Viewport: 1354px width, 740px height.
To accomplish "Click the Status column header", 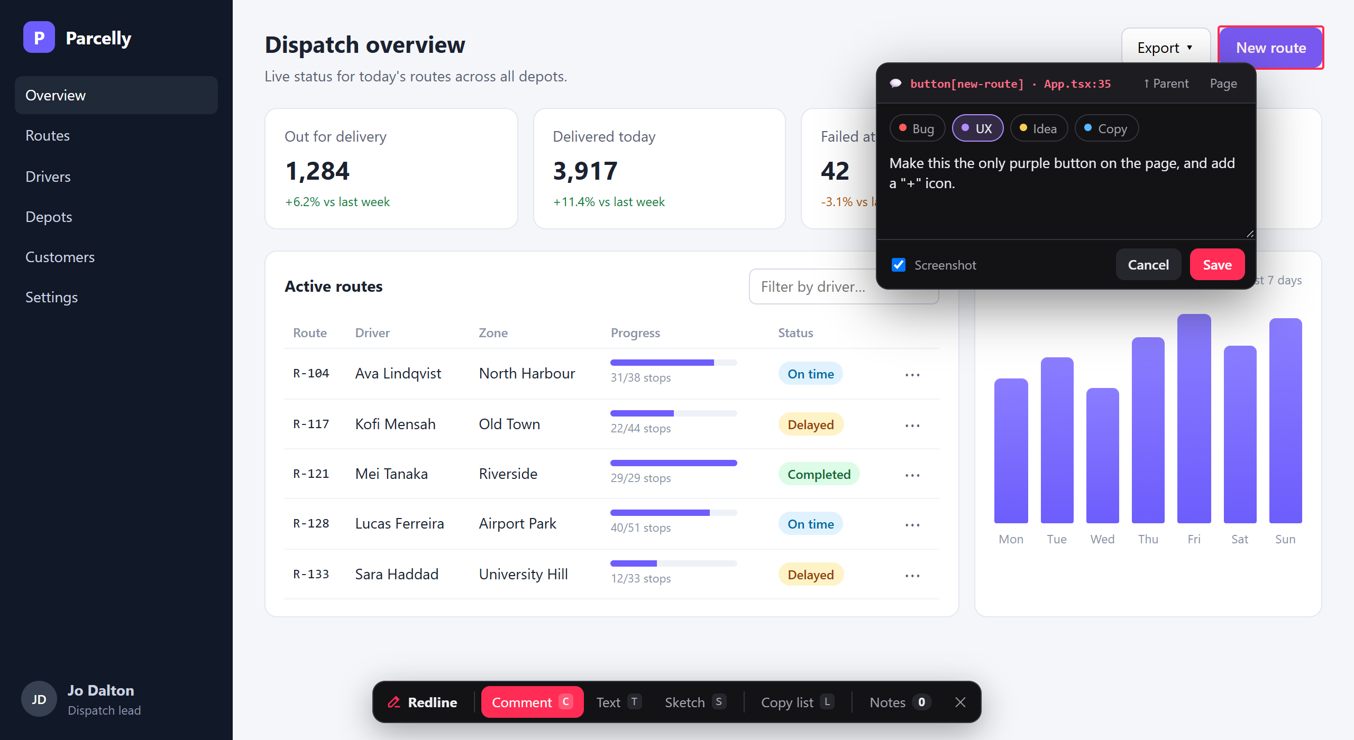I will point(795,333).
